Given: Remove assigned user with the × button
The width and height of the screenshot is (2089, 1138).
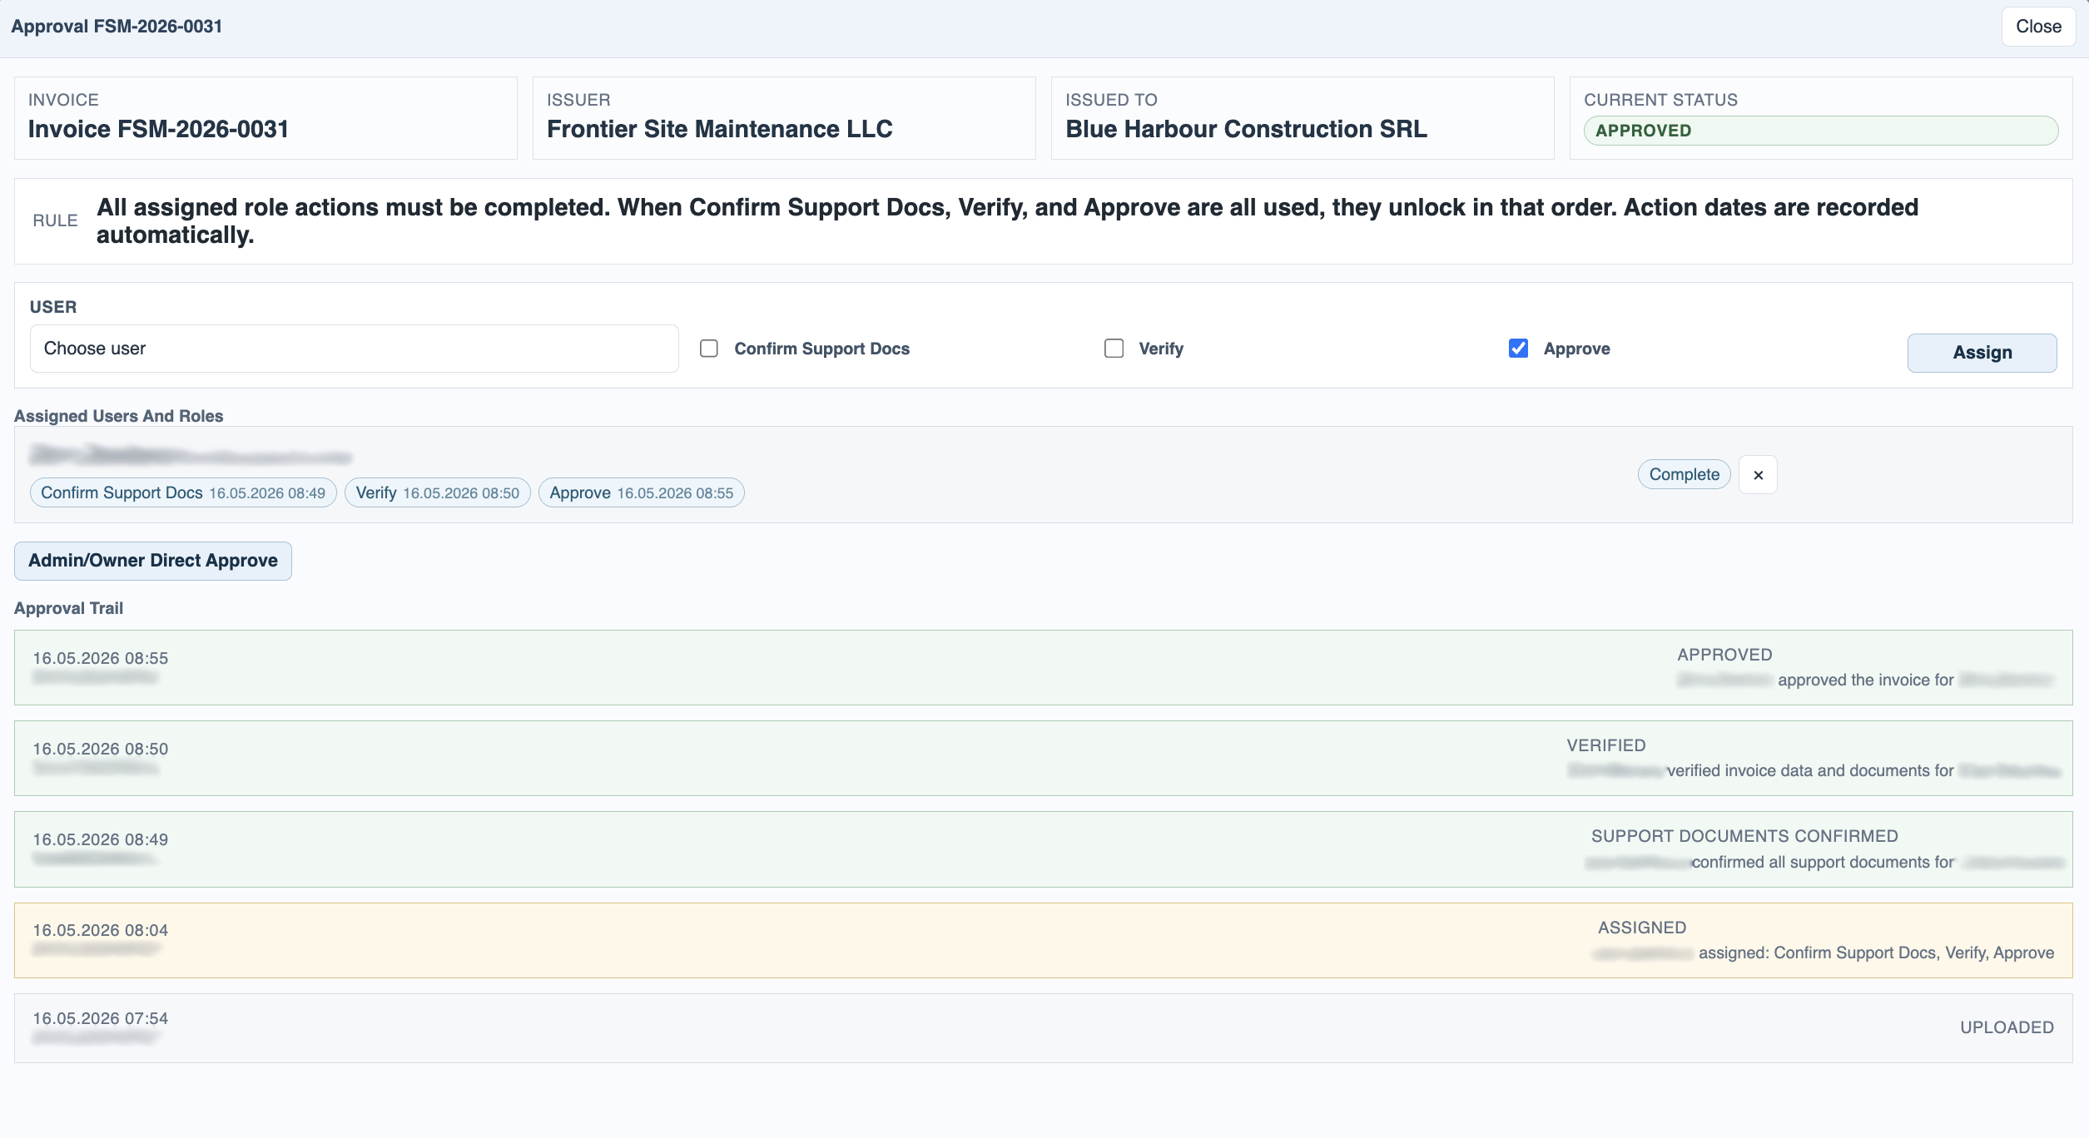Looking at the screenshot, I should point(1758,475).
